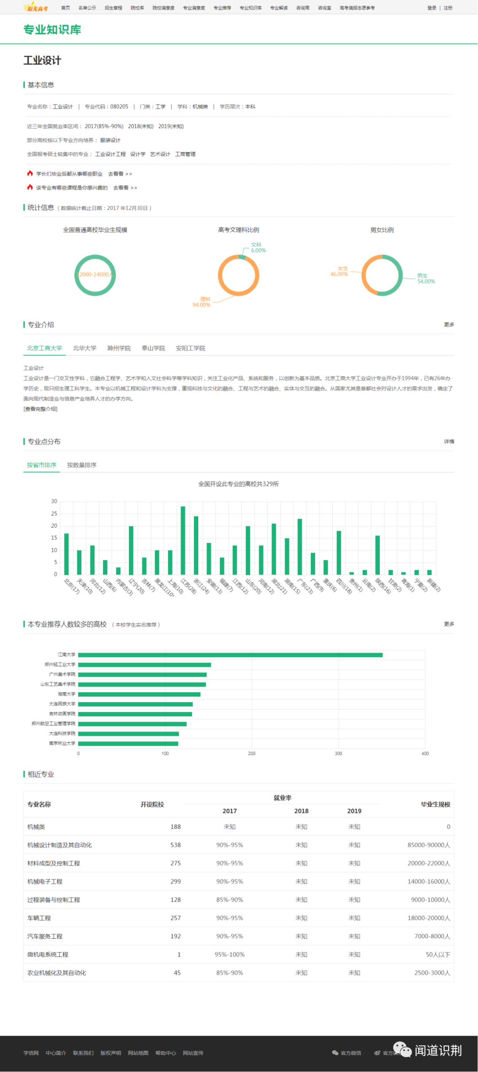Click the 学信网 footer link

click(x=31, y=1053)
